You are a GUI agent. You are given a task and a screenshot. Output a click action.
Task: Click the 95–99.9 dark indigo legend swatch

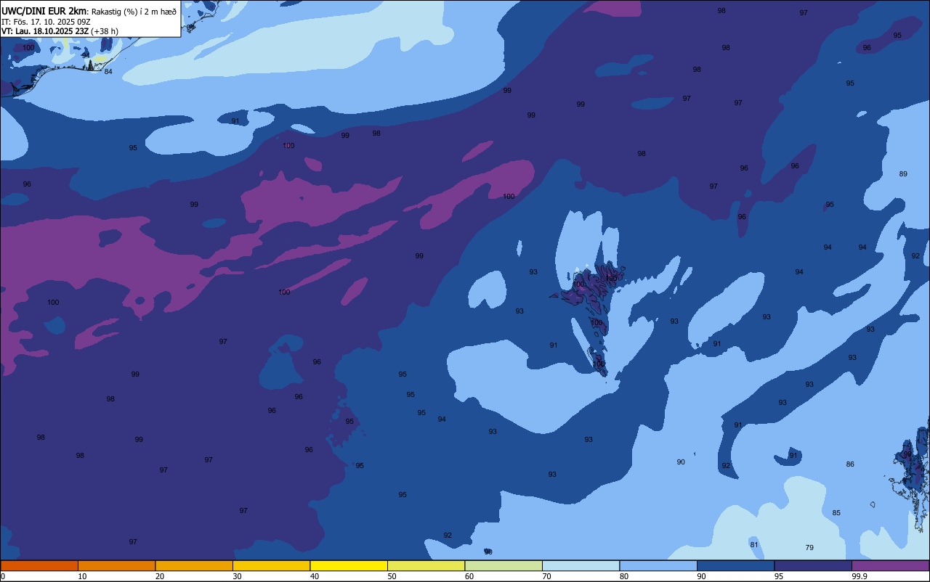point(813,565)
